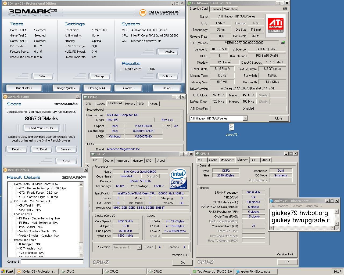Open the Visualizza menu in Blocco note
Screen dimensions: 344x275
(x=311, y=206)
